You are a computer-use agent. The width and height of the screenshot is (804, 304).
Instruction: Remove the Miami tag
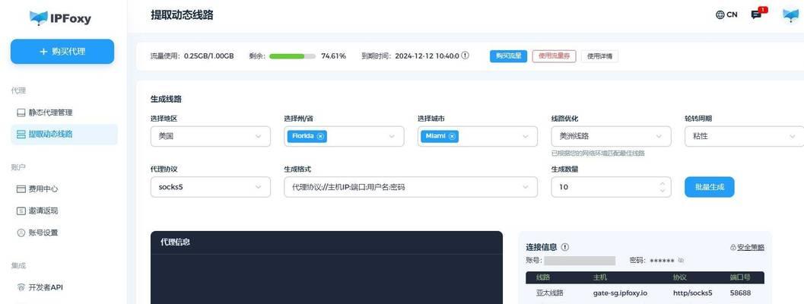pyautogui.click(x=452, y=136)
